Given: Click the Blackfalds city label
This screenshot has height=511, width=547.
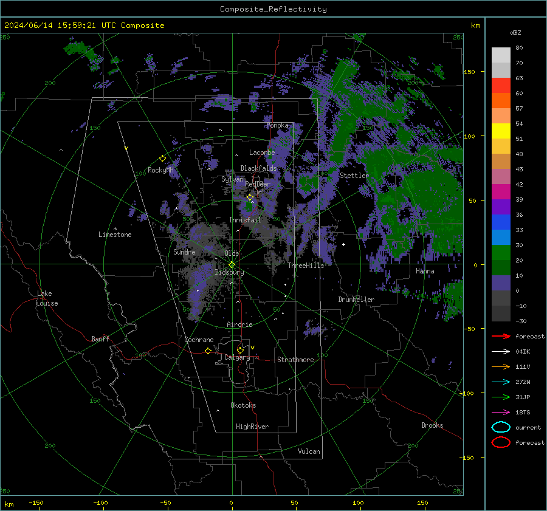Looking at the screenshot, I should (258, 168).
